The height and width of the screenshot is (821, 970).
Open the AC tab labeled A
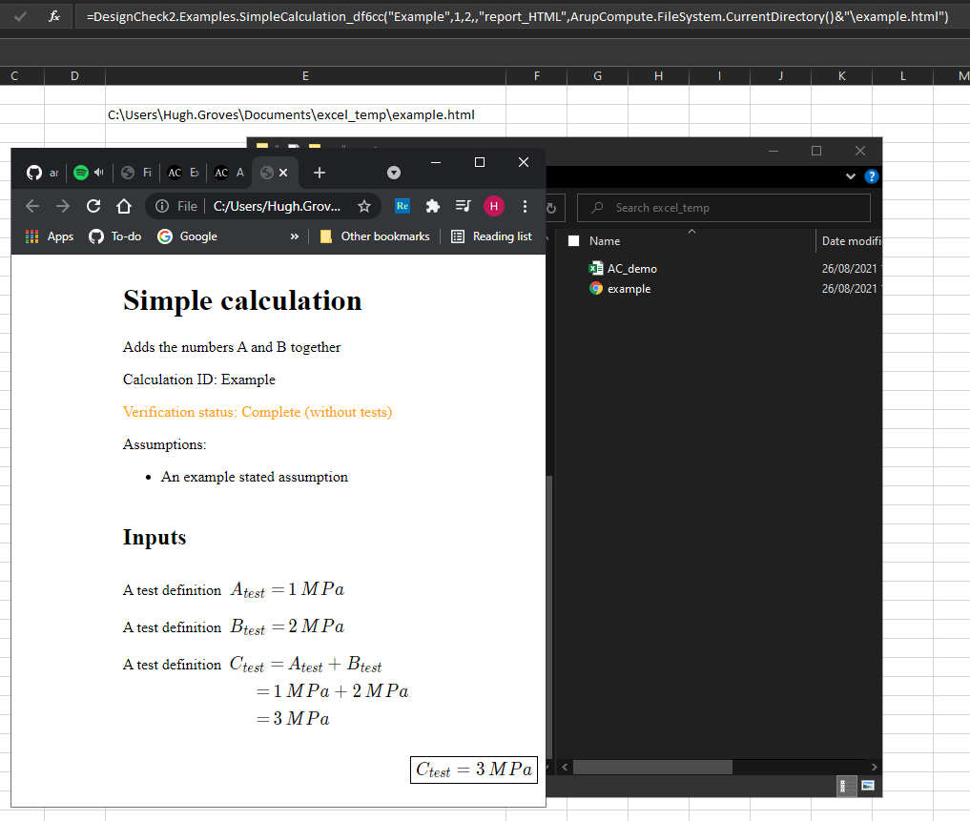tap(230, 173)
